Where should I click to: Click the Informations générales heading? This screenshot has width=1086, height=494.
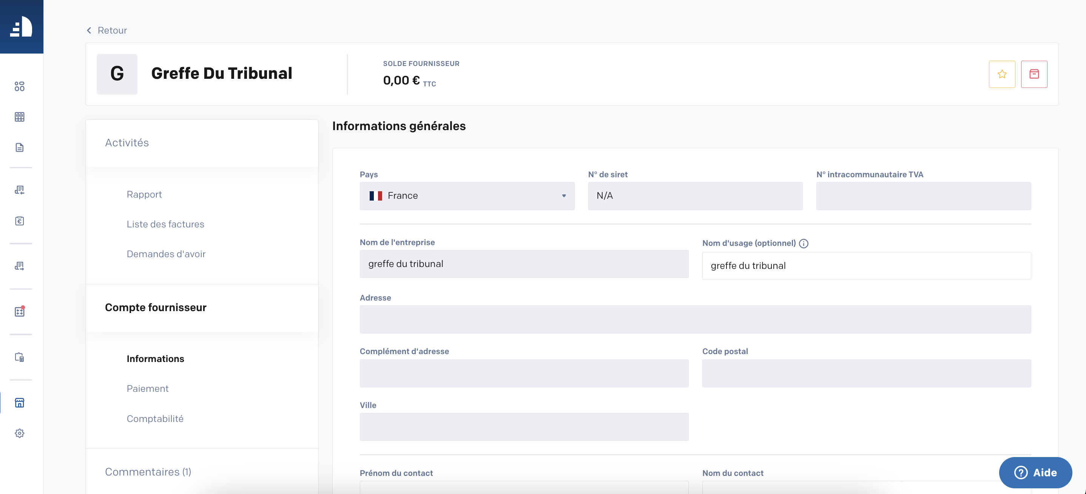click(399, 126)
